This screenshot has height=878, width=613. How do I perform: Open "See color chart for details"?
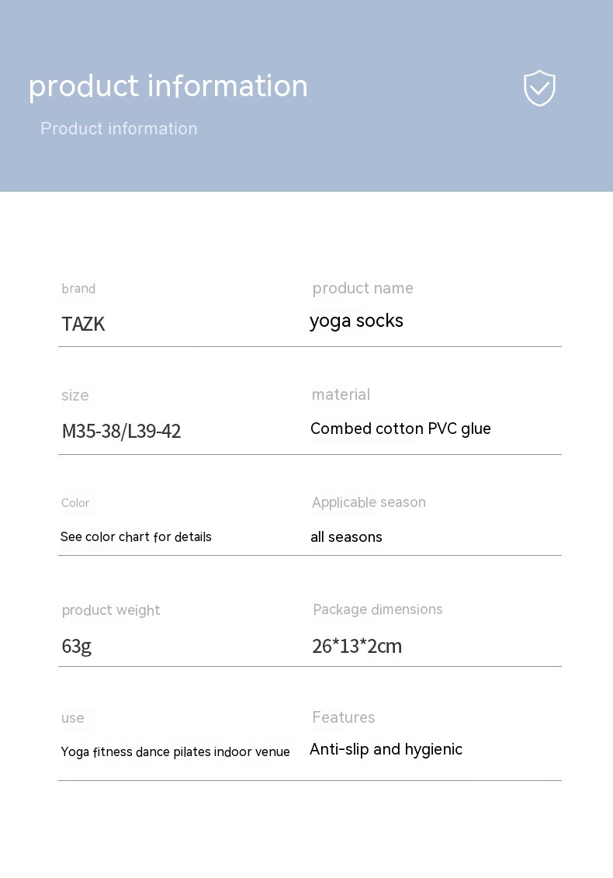click(136, 537)
